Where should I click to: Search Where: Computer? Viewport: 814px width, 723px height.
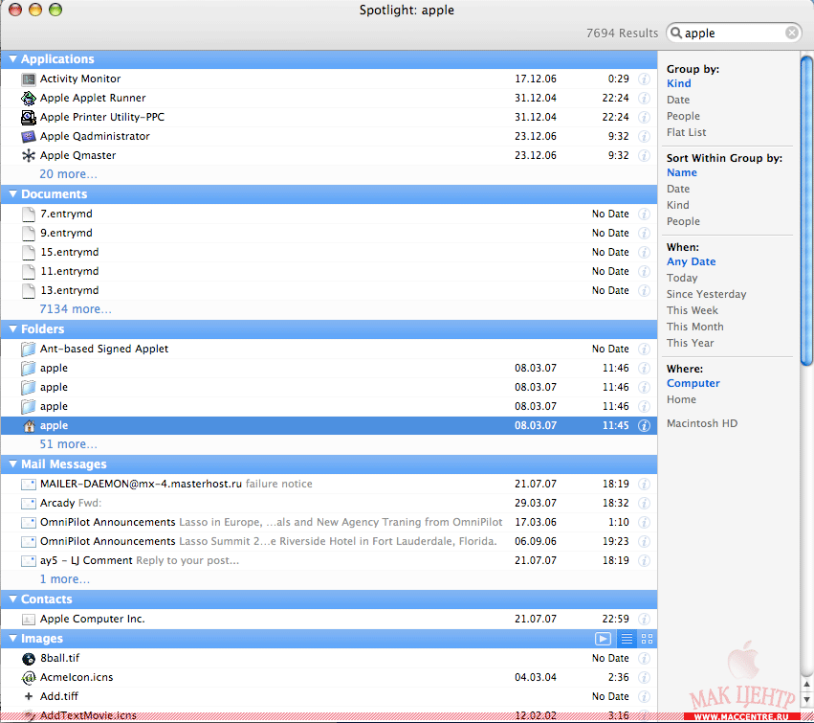point(693,384)
